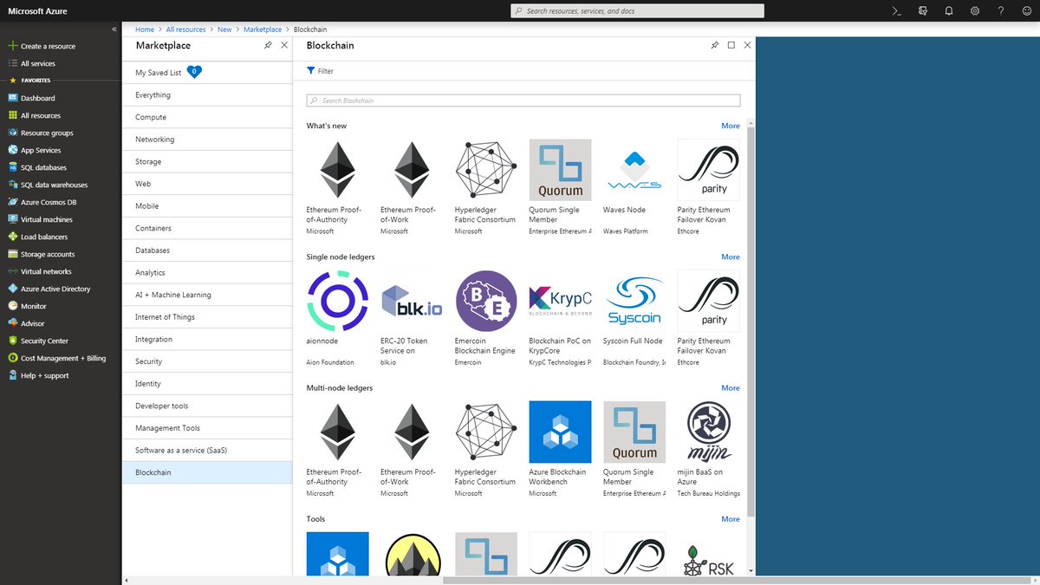Image resolution: width=1040 pixels, height=585 pixels.
Task: Open Emercoin Blockchain Engine
Action: pos(486,318)
